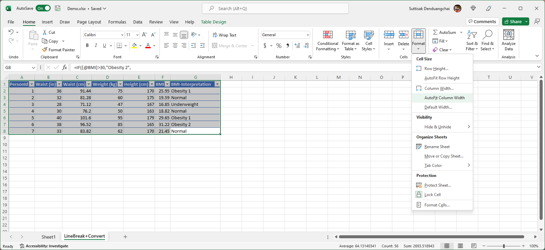Toggle AutoSave switch off
Image resolution: width=545 pixels, height=250 pixels.
(x=43, y=8)
